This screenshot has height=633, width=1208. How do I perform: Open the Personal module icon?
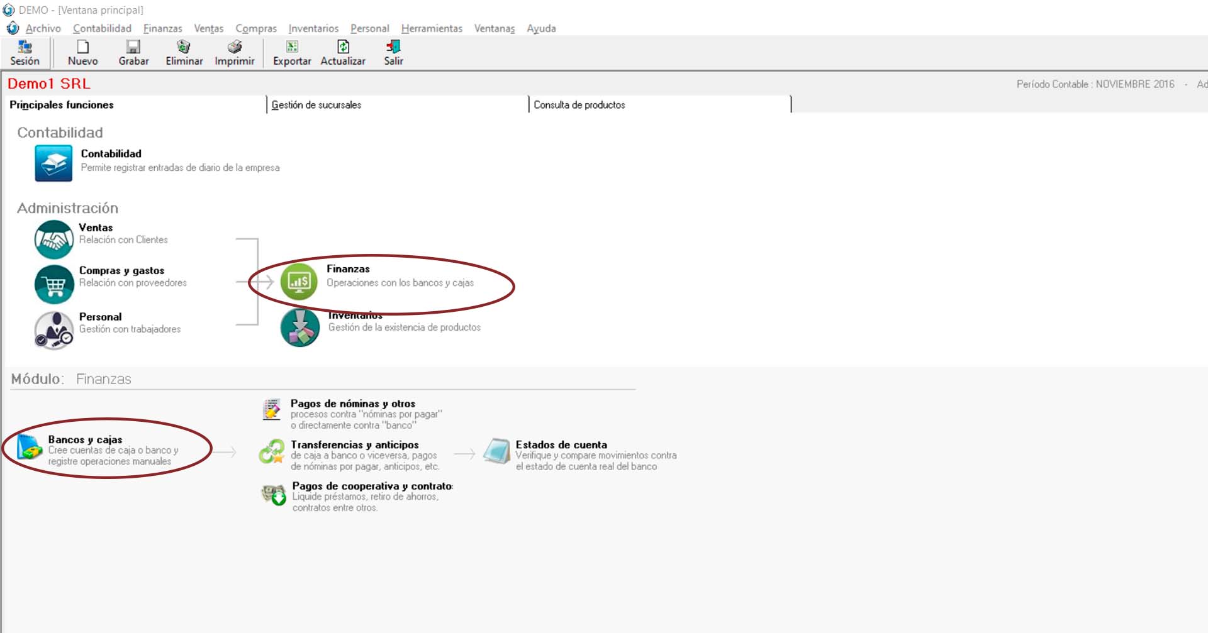click(54, 330)
